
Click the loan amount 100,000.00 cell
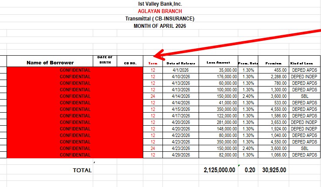[x=219, y=90]
